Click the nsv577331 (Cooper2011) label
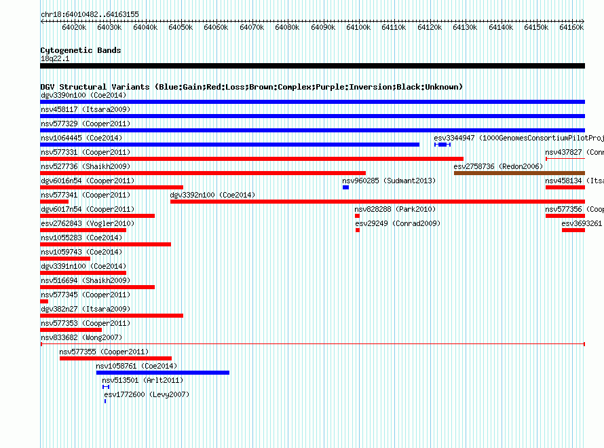604x448 pixels. click(x=86, y=152)
